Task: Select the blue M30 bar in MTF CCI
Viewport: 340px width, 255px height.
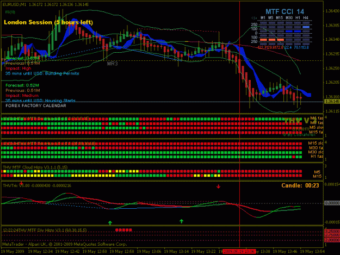Action: [289, 32]
